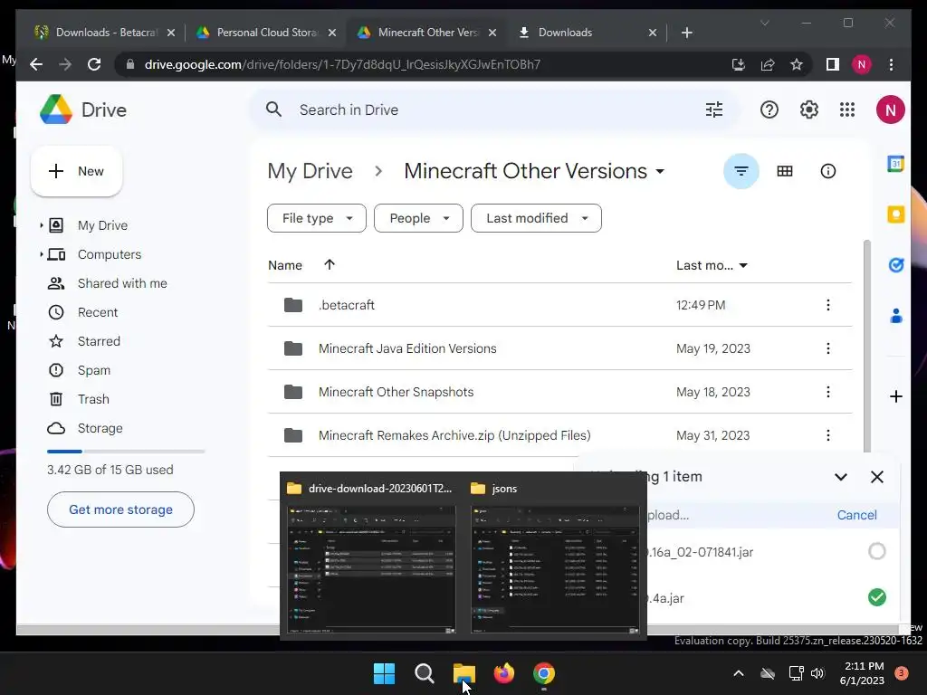The width and height of the screenshot is (927, 695).
Task: Open a new browser tab
Action: coord(686,33)
